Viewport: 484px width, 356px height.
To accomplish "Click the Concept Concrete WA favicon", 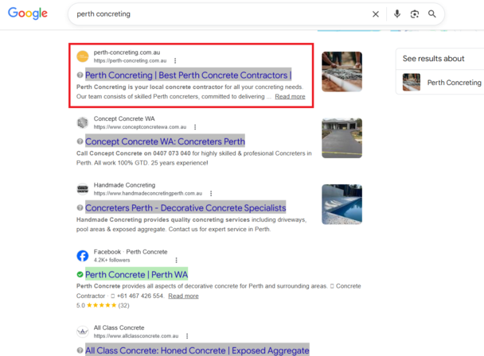I will point(83,122).
